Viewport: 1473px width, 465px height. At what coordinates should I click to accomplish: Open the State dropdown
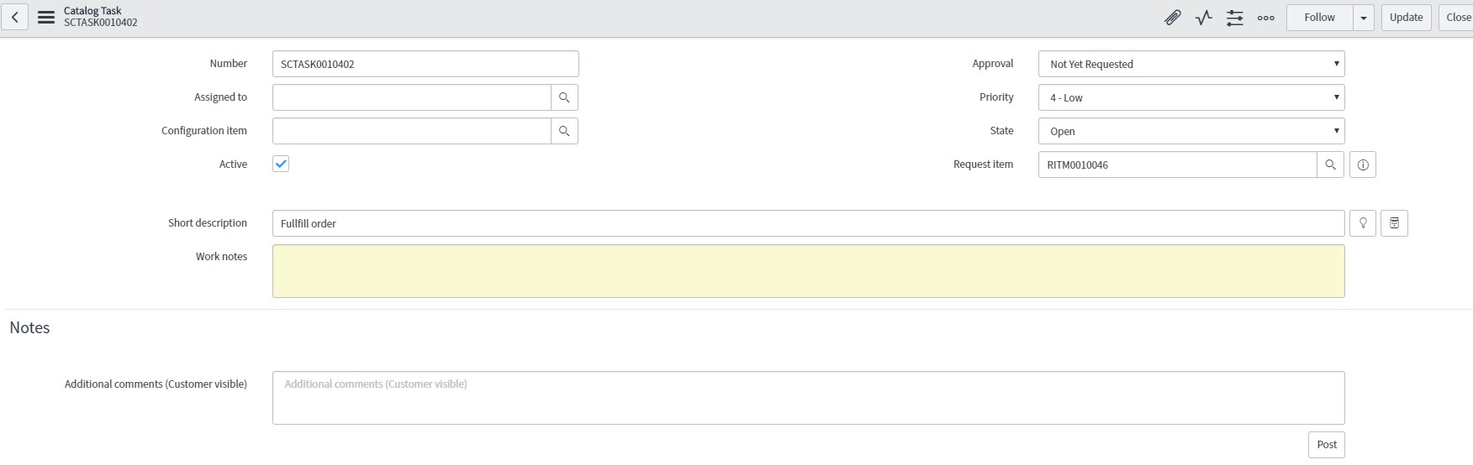[x=1191, y=131]
